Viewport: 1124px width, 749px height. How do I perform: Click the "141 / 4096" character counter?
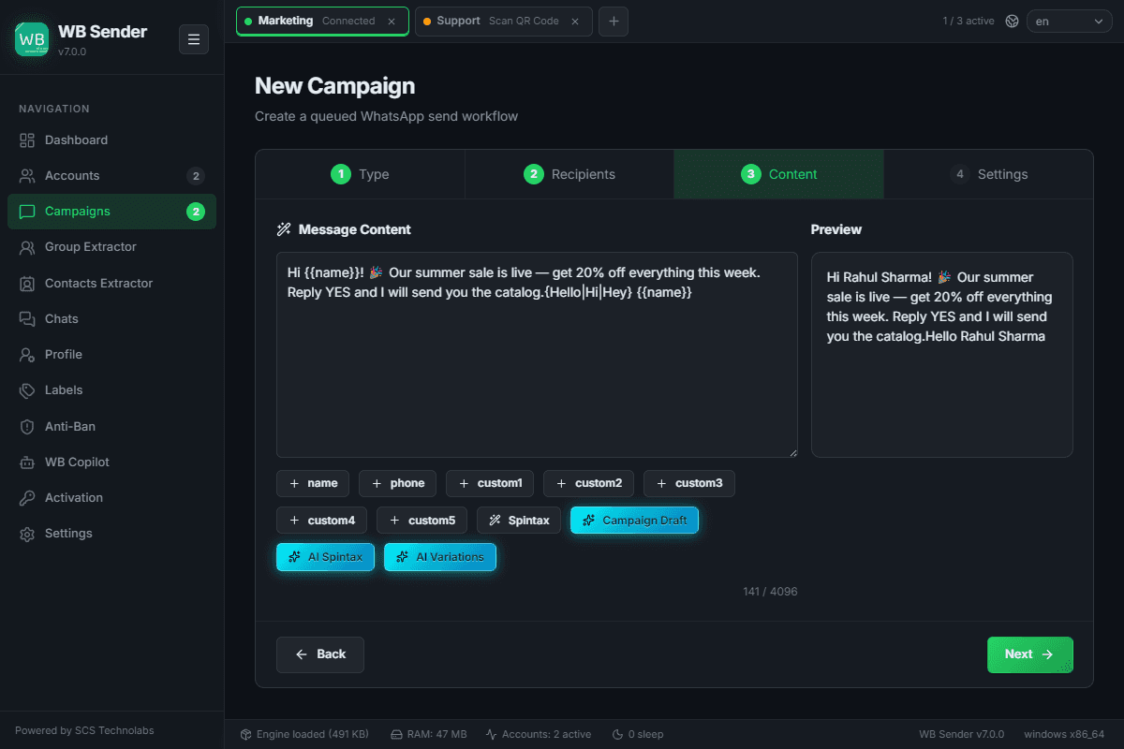770,592
